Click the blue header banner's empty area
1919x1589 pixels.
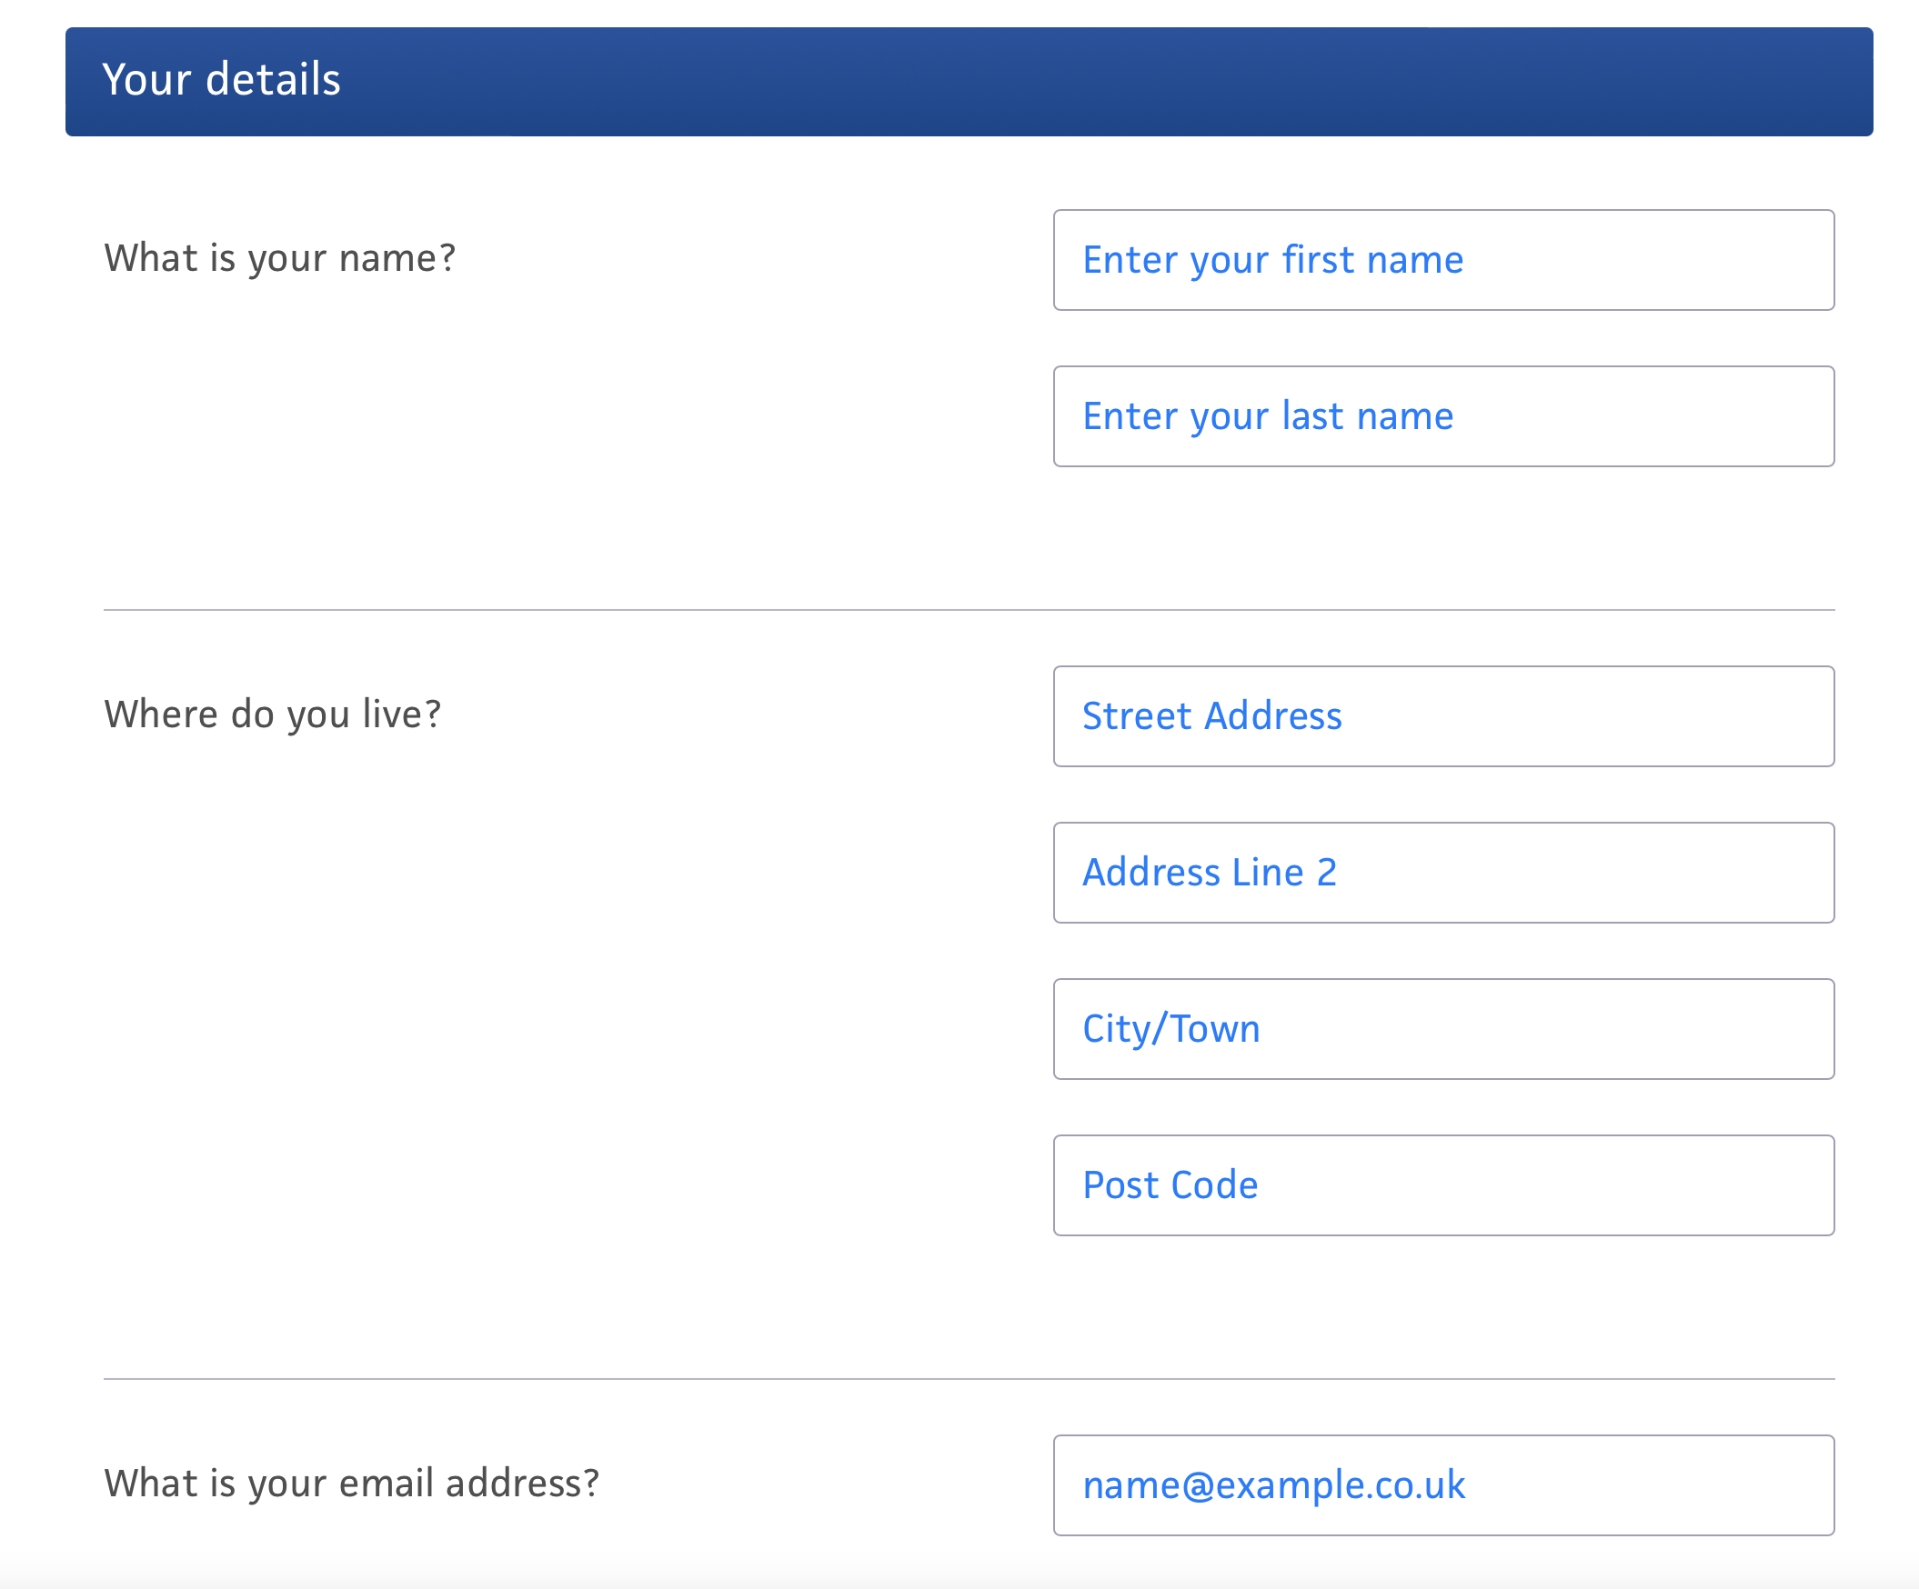1097,81
